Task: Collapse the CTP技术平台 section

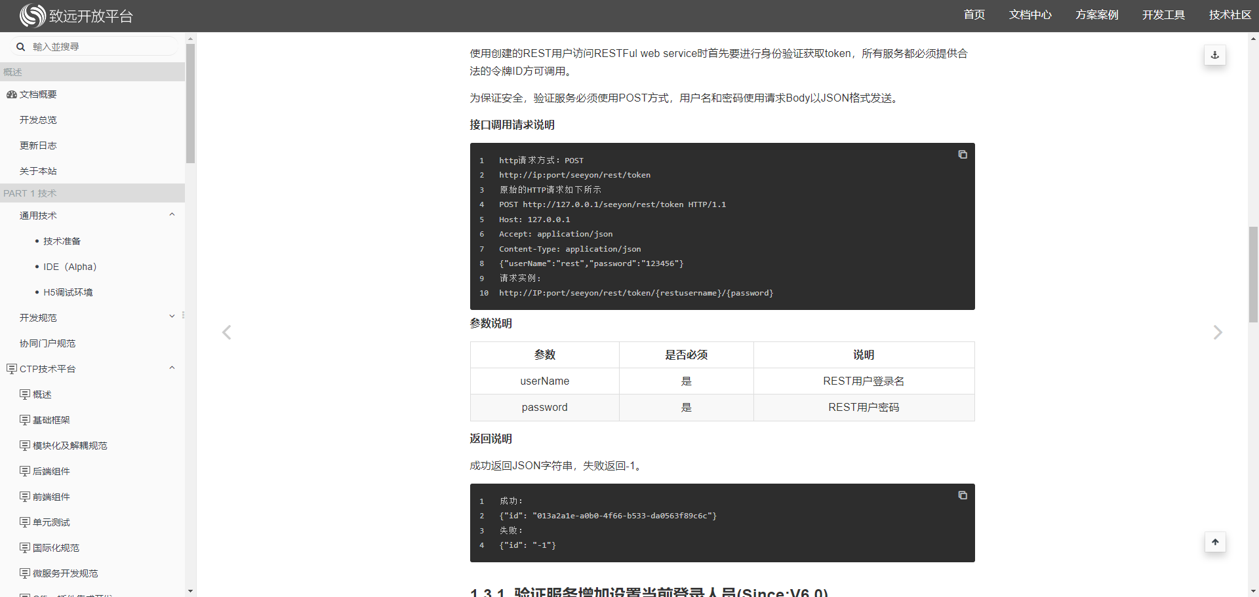Action: (x=172, y=368)
